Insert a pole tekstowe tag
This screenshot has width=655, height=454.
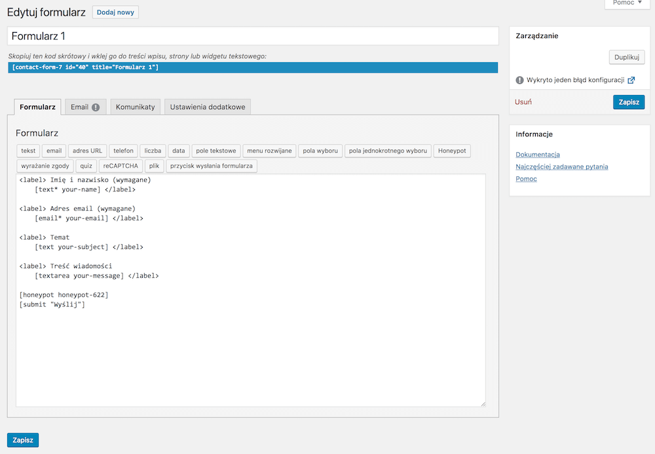tap(216, 151)
